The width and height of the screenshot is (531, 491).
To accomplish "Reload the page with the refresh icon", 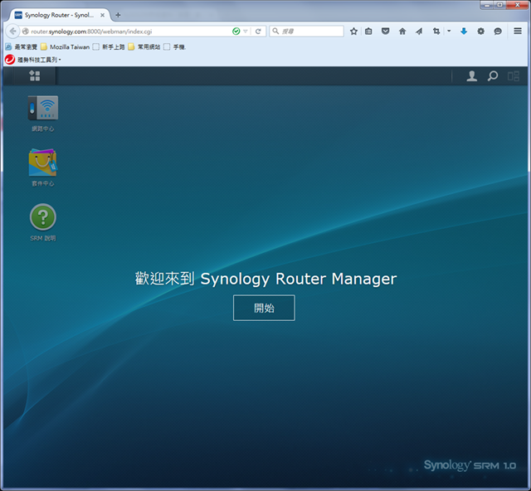I will [x=258, y=32].
